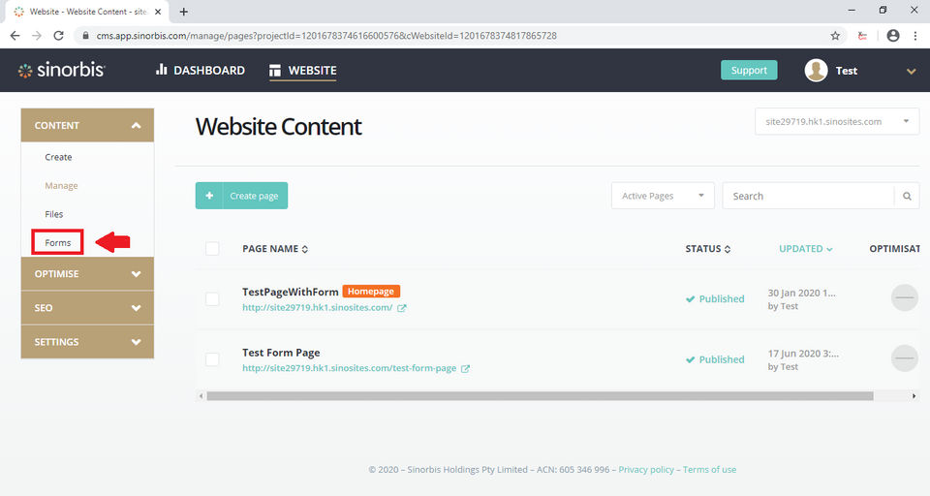Open the Dashboard tab
This screenshot has width=930, height=496.
pyautogui.click(x=201, y=71)
